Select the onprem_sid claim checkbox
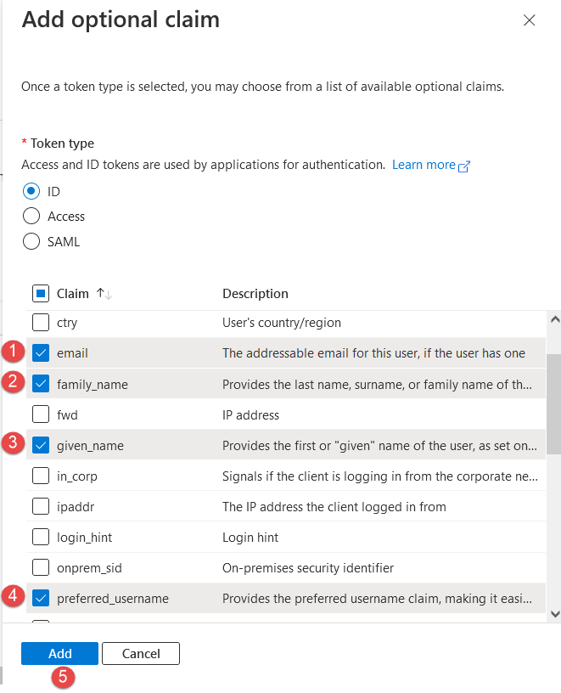Viewport: 561px width, 693px height. (x=41, y=567)
